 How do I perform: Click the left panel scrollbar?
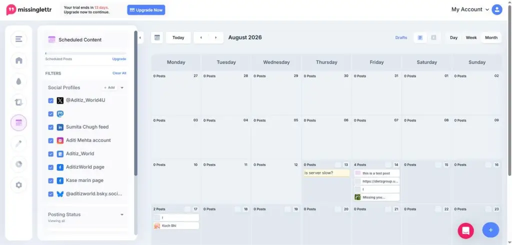coord(135,103)
